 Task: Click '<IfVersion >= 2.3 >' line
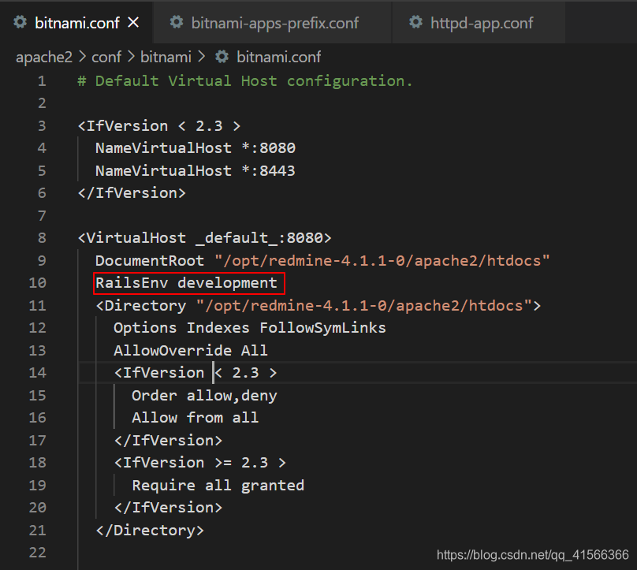coord(200,462)
